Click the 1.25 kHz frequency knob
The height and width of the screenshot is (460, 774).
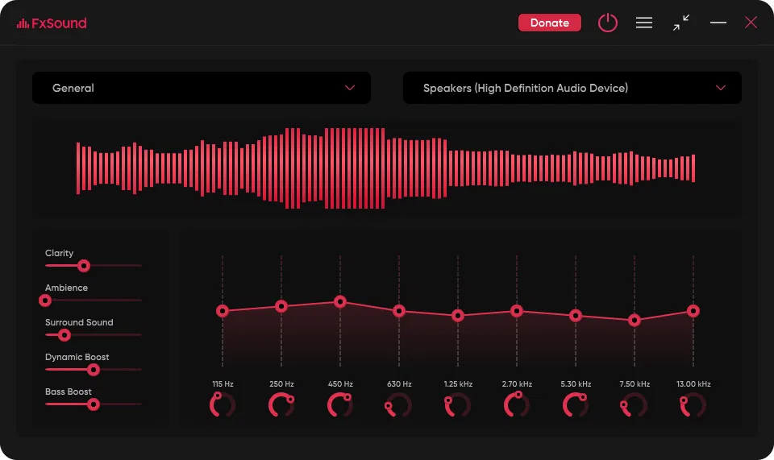(458, 404)
